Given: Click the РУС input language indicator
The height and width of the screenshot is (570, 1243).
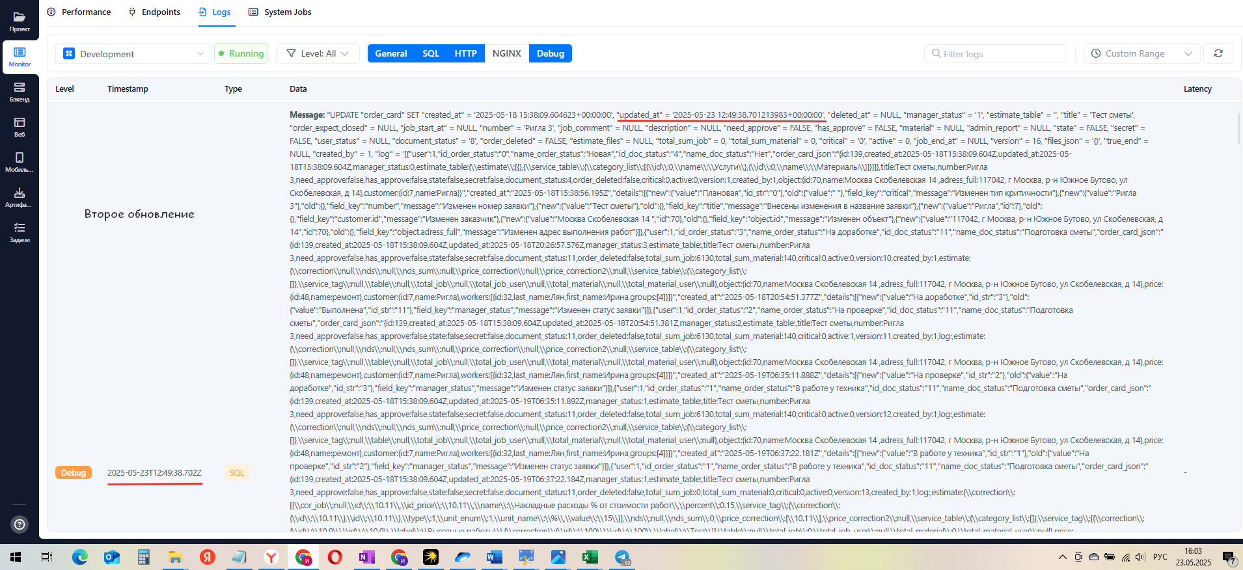Looking at the screenshot, I should (x=1160, y=557).
